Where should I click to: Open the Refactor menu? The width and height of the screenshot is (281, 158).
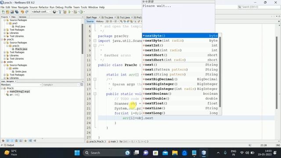43,7
